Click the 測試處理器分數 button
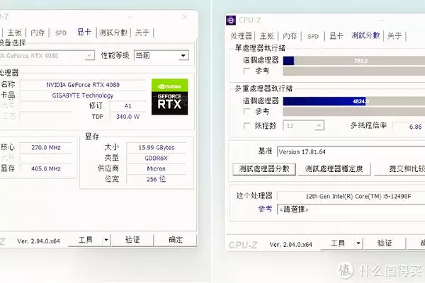Screen dimensions: 425x283 click(264, 169)
